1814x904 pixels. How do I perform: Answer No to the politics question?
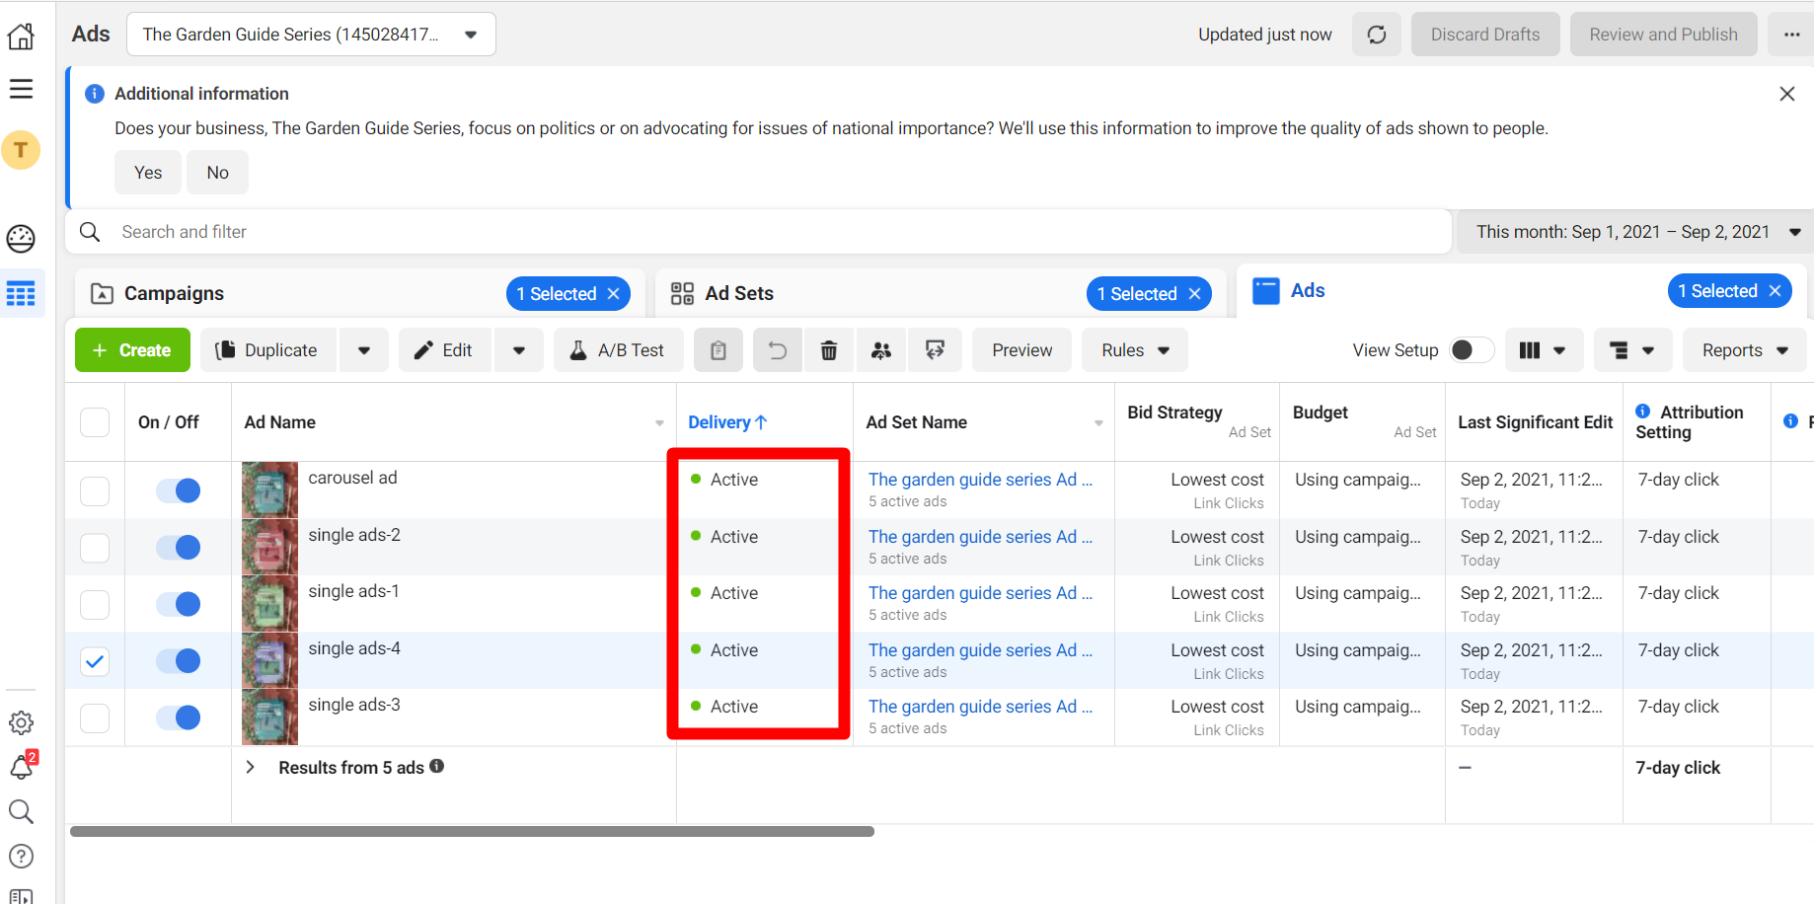coord(217,173)
